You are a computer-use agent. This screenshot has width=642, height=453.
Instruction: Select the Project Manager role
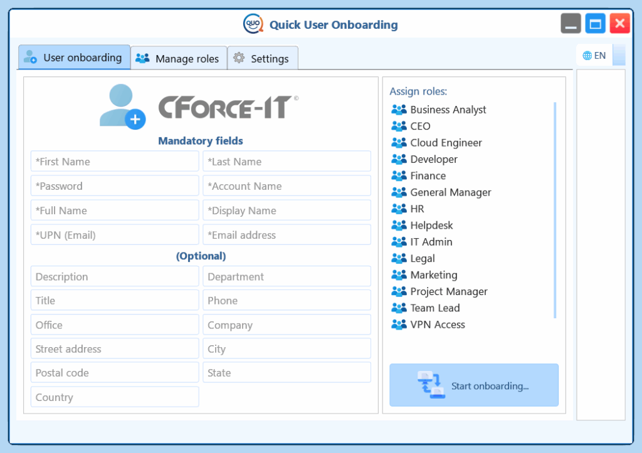pos(448,291)
